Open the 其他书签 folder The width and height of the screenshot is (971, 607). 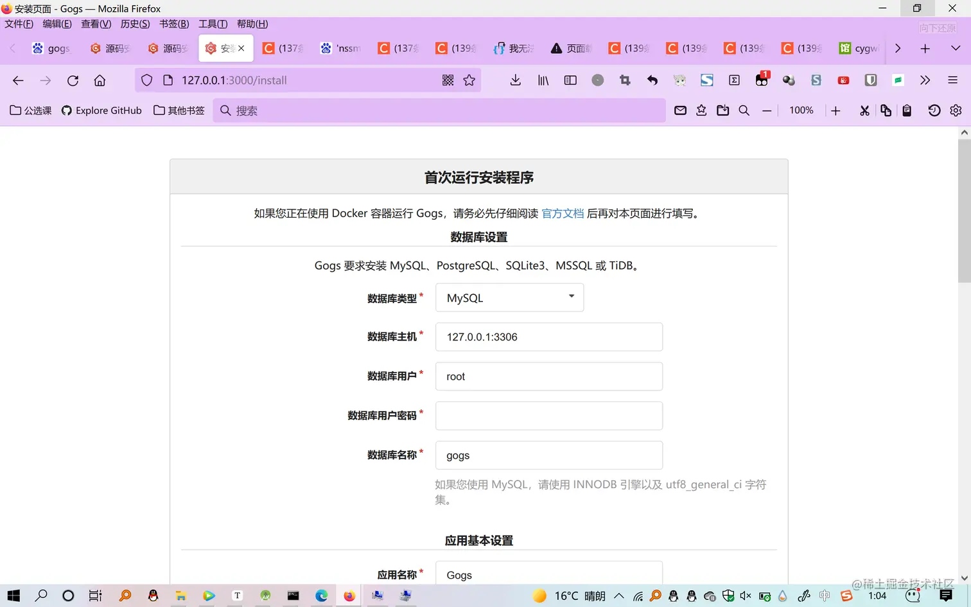coord(179,110)
